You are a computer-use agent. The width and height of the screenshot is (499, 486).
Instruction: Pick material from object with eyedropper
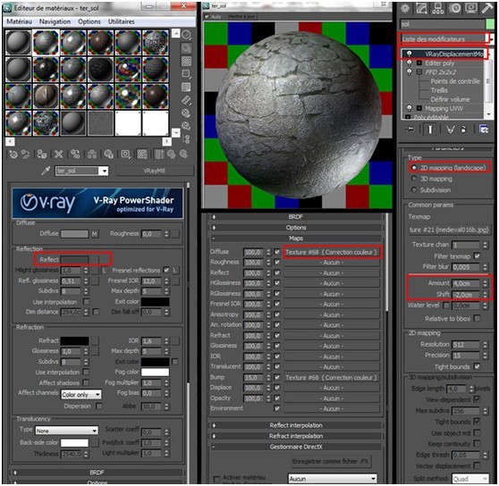pos(46,171)
